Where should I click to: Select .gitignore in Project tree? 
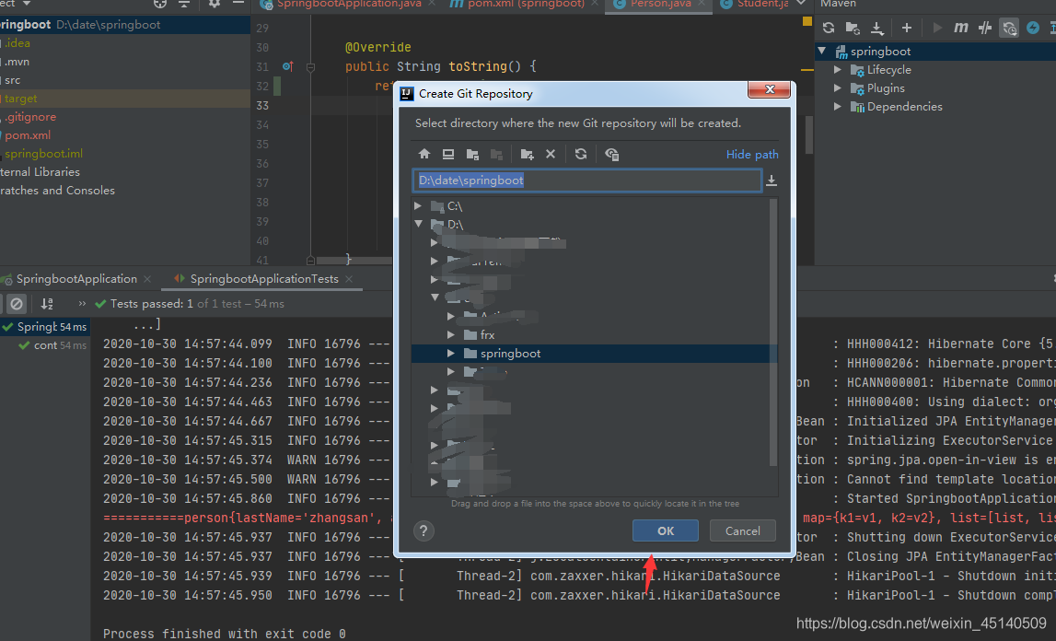124,117
